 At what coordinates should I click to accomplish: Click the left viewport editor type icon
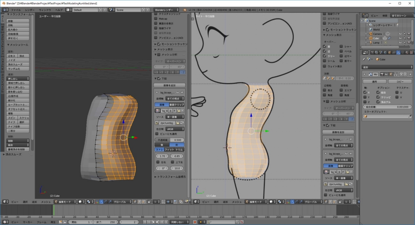(5, 202)
